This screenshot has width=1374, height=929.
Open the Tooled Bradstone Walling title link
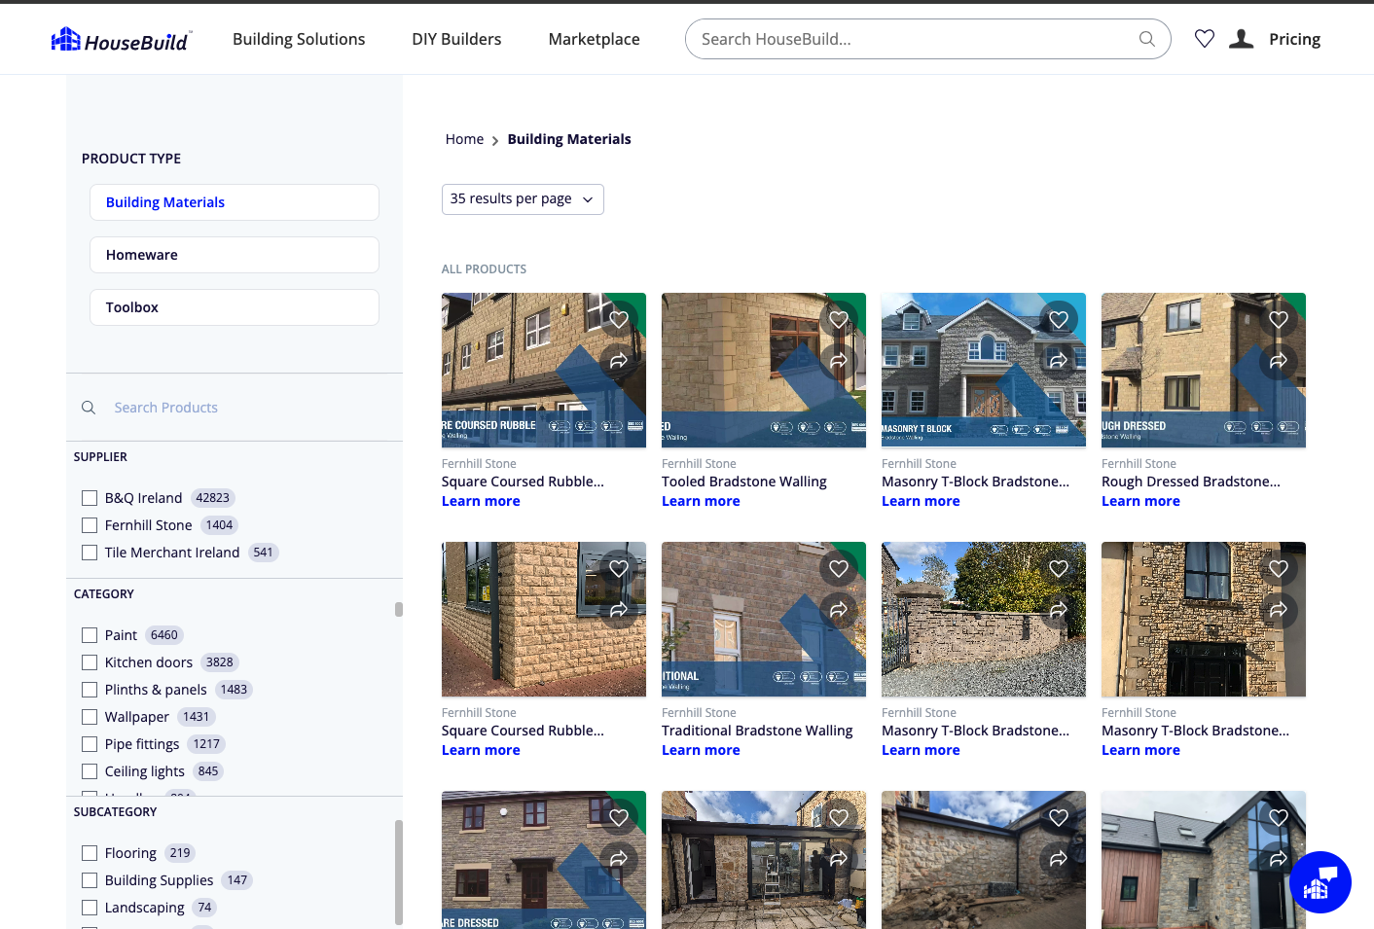tap(744, 482)
